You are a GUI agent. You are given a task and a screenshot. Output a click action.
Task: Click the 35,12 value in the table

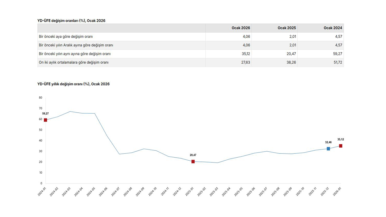[x=245, y=54]
